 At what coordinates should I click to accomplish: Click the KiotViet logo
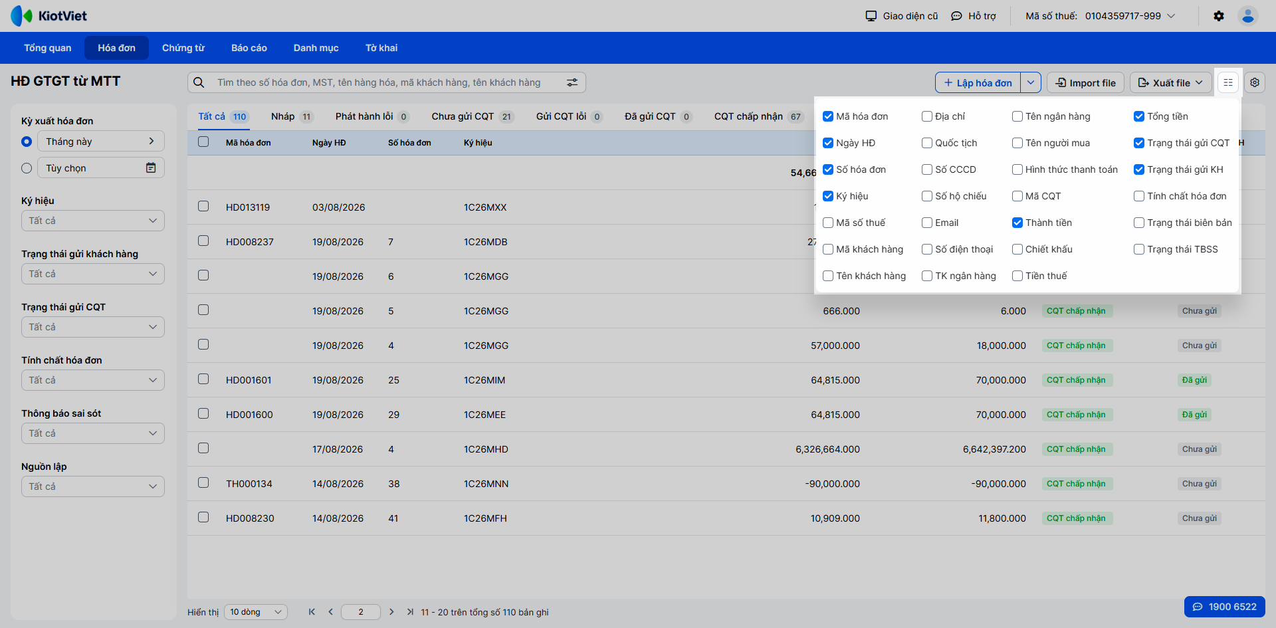click(x=49, y=16)
